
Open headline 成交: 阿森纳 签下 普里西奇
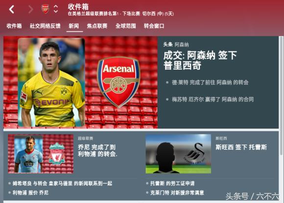200,60
